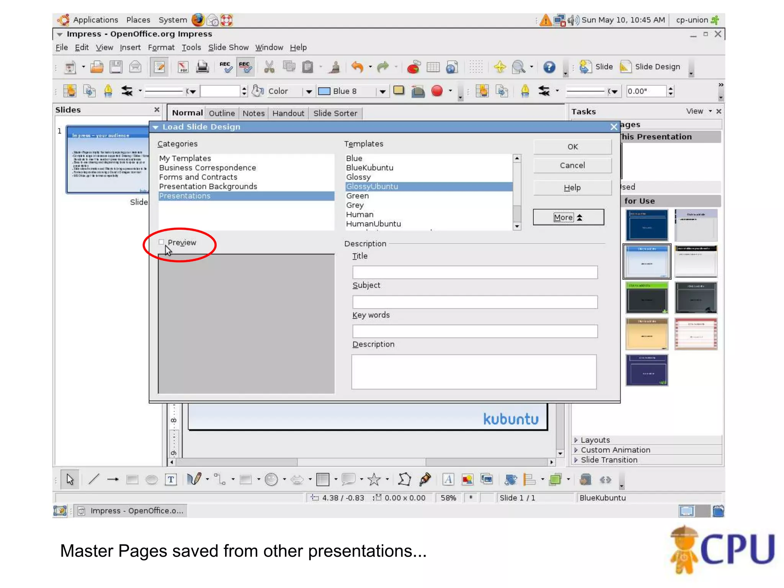Select the Line tool in drawing toolbar
Screen dimensions: 784x588
(94, 479)
